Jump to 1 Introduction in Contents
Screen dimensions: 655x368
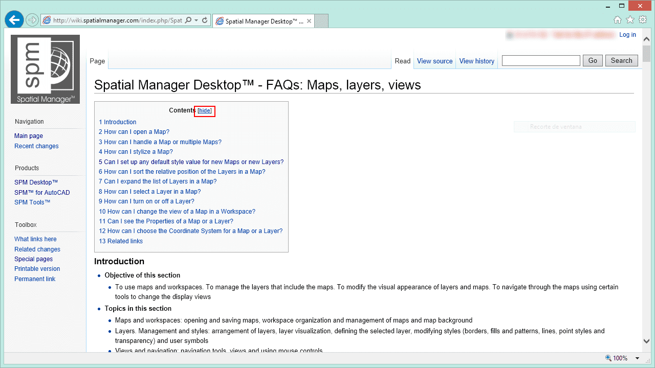(x=118, y=122)
